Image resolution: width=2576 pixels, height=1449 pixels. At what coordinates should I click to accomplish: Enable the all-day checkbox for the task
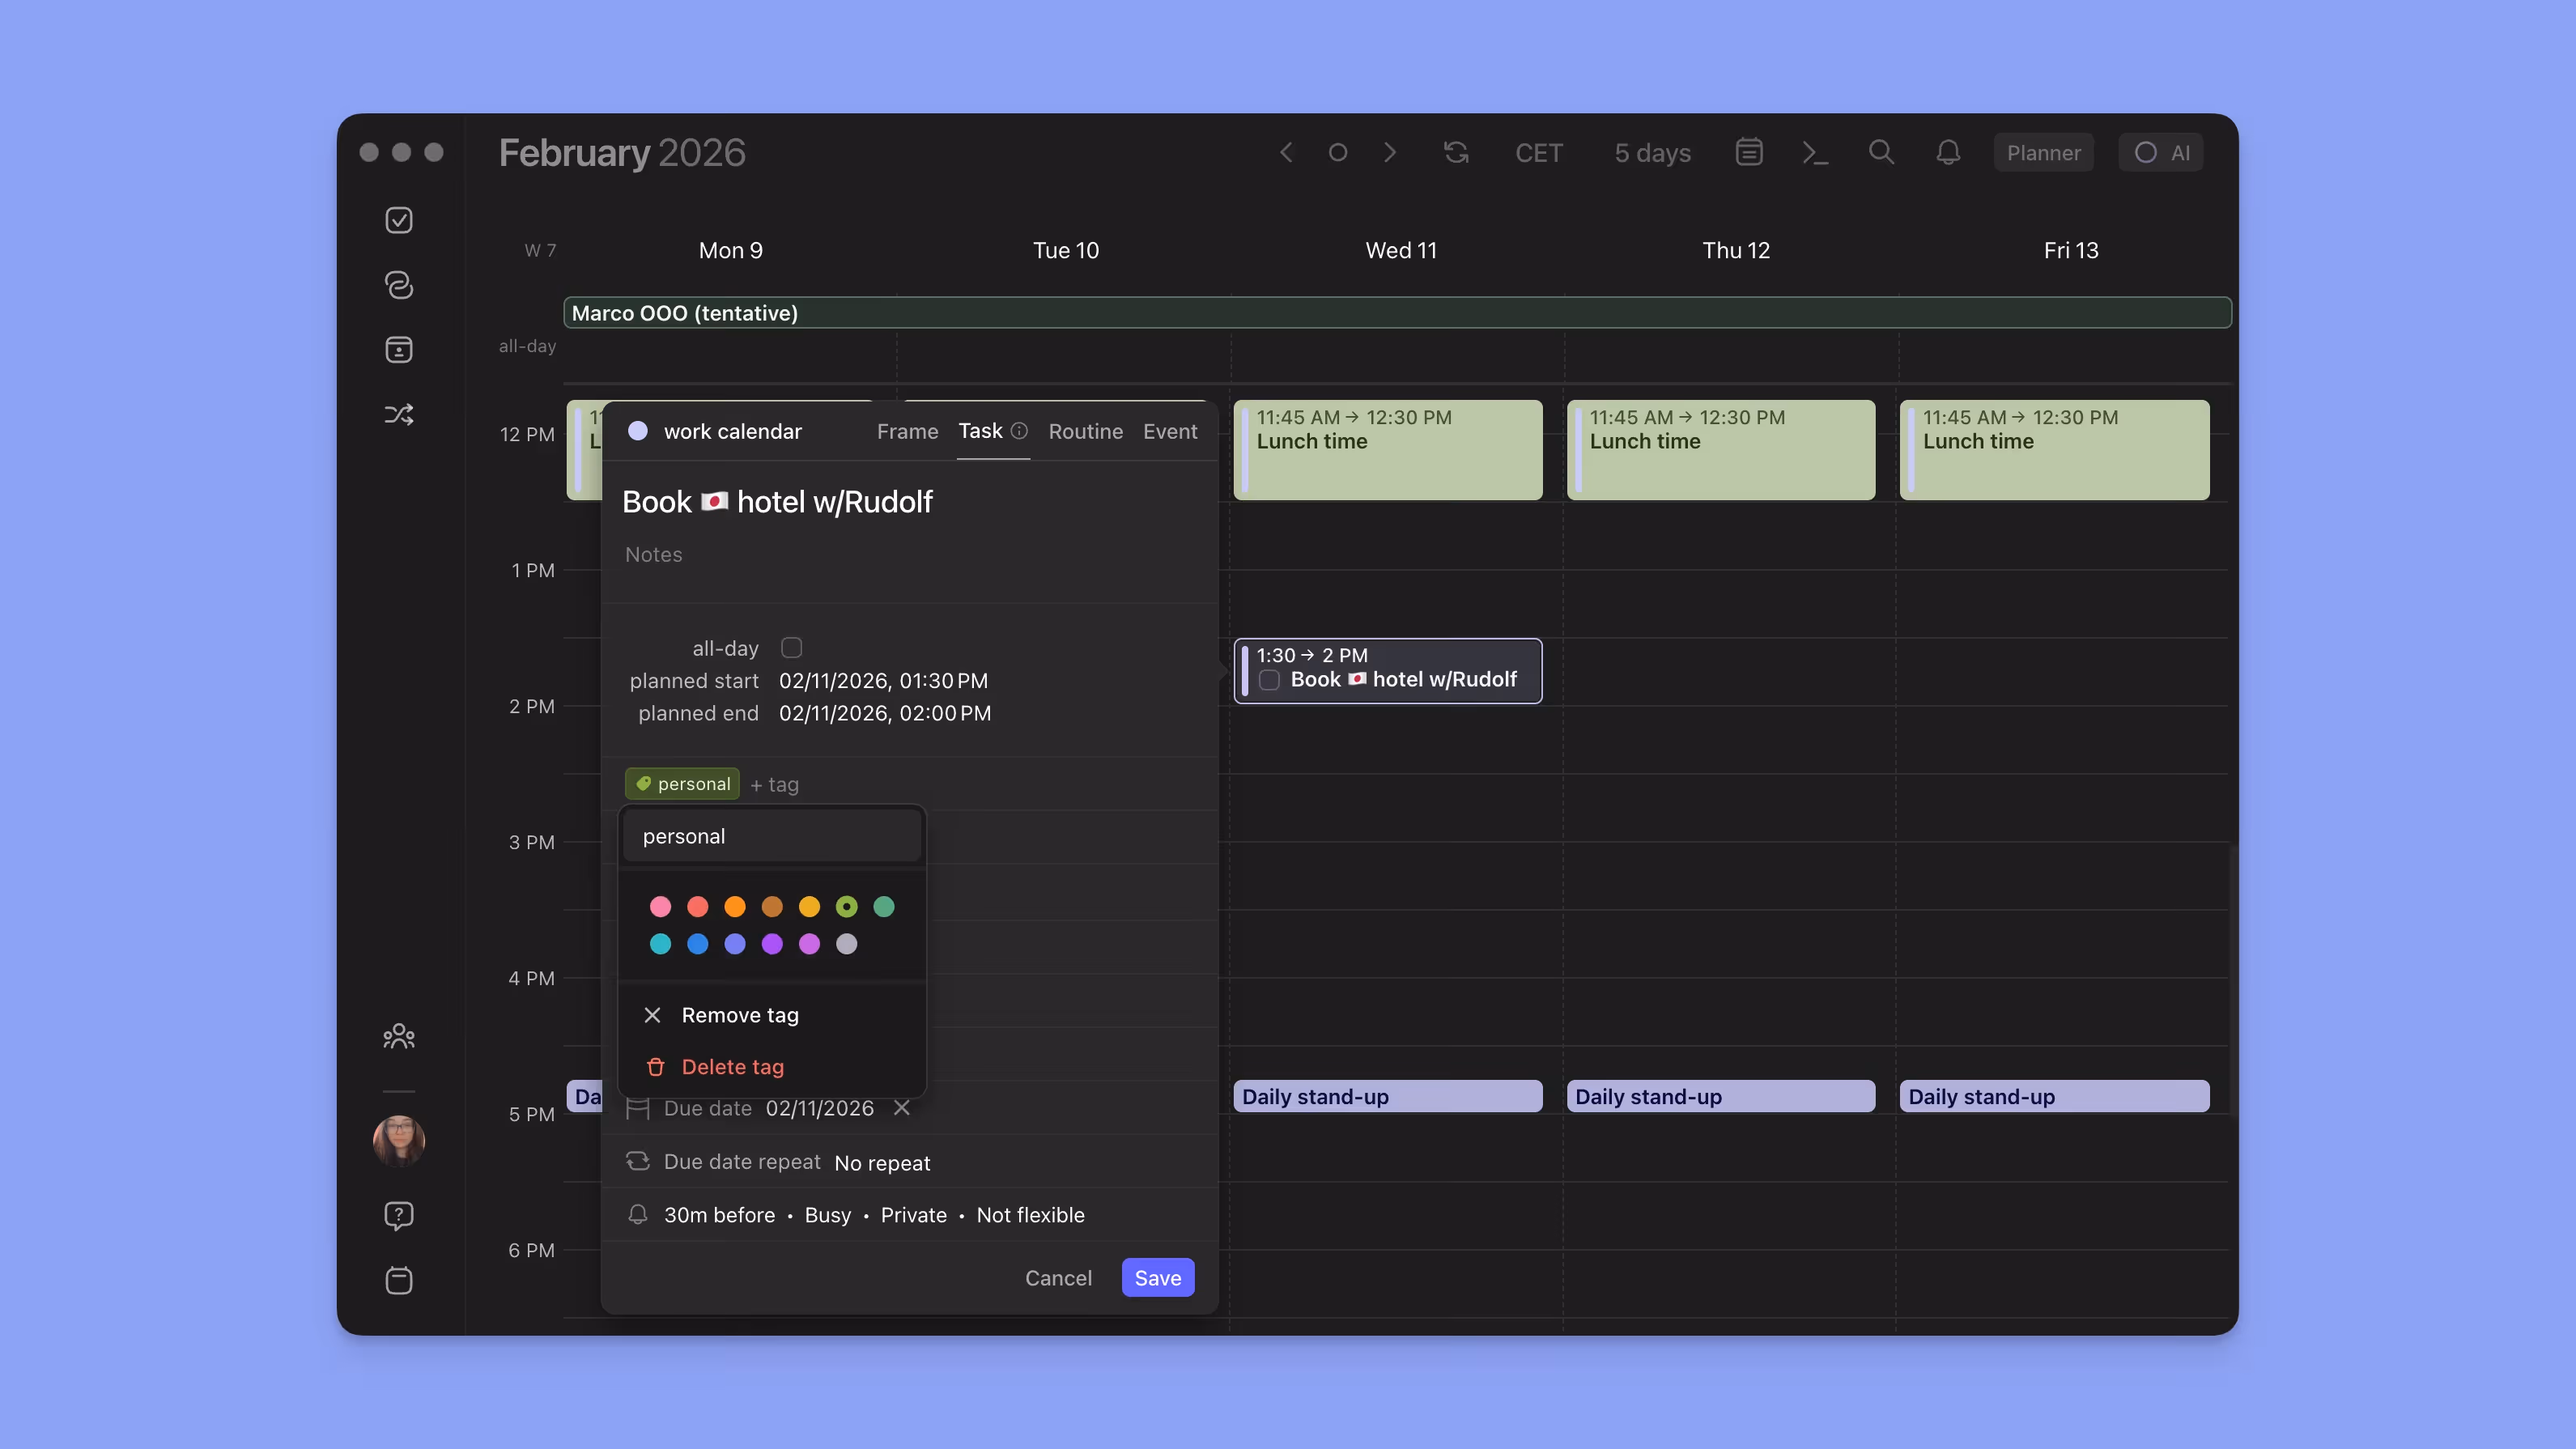pos(792,647)
